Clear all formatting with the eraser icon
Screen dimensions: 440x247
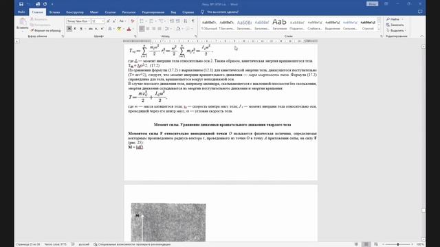point(133,21)
